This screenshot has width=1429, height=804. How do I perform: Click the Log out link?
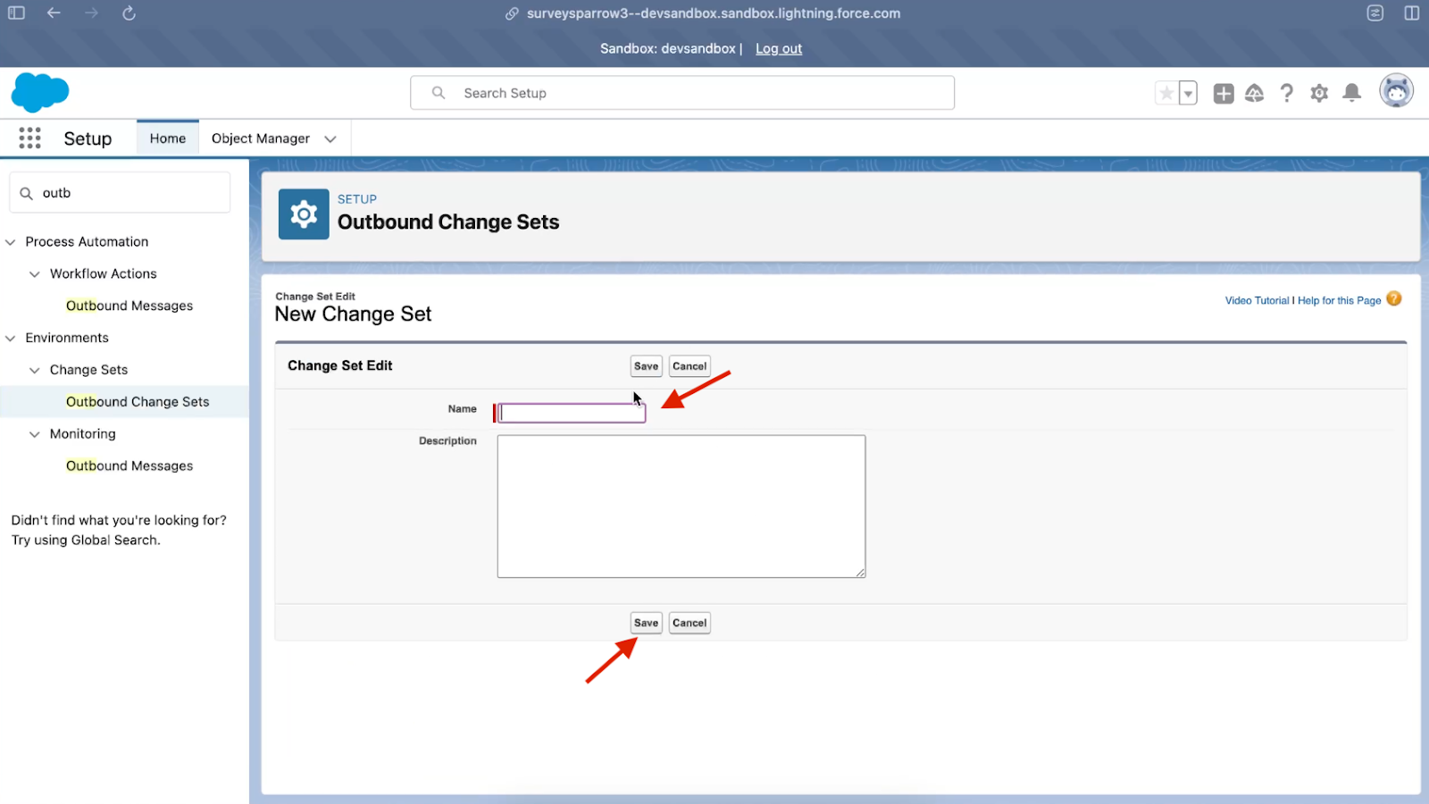pos(779,49)
